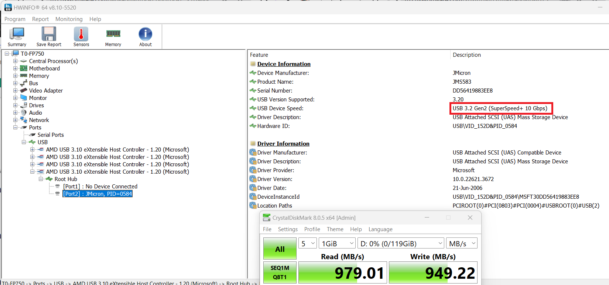Open the Sensors thermometer icon
The height and width of the screenshot is (285, 609).
(81, 34)
